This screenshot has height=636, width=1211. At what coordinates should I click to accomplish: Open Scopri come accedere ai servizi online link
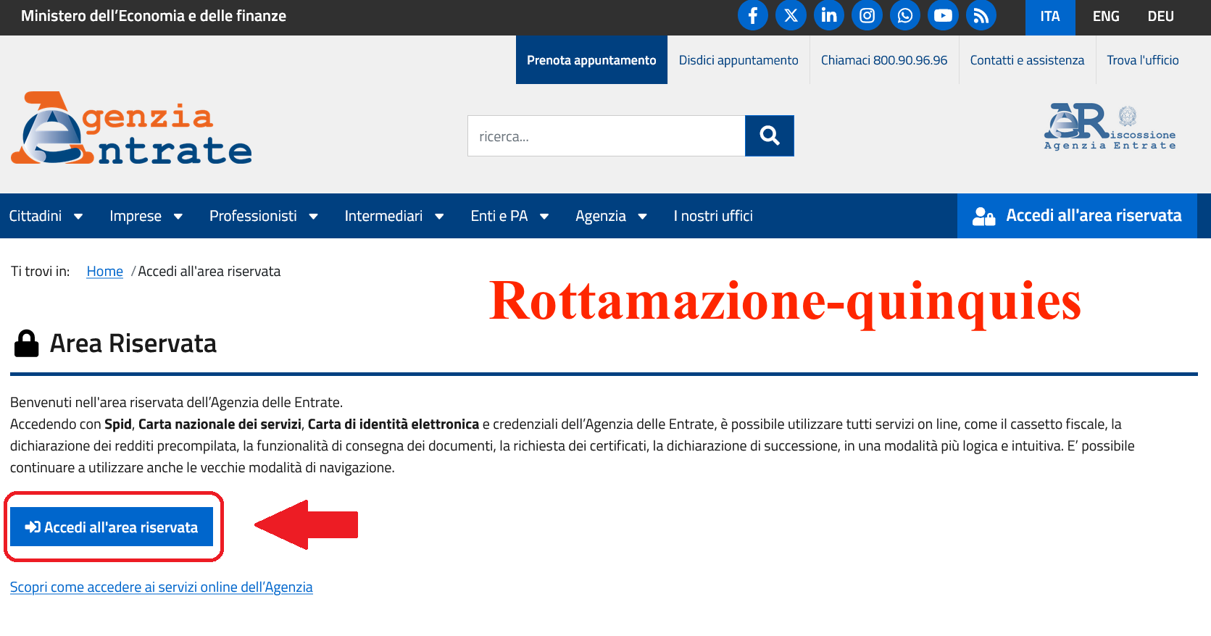[162, 587]
